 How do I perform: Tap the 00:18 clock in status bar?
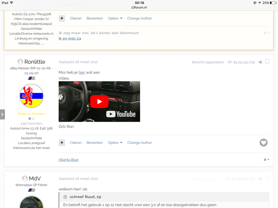point(139,3)
